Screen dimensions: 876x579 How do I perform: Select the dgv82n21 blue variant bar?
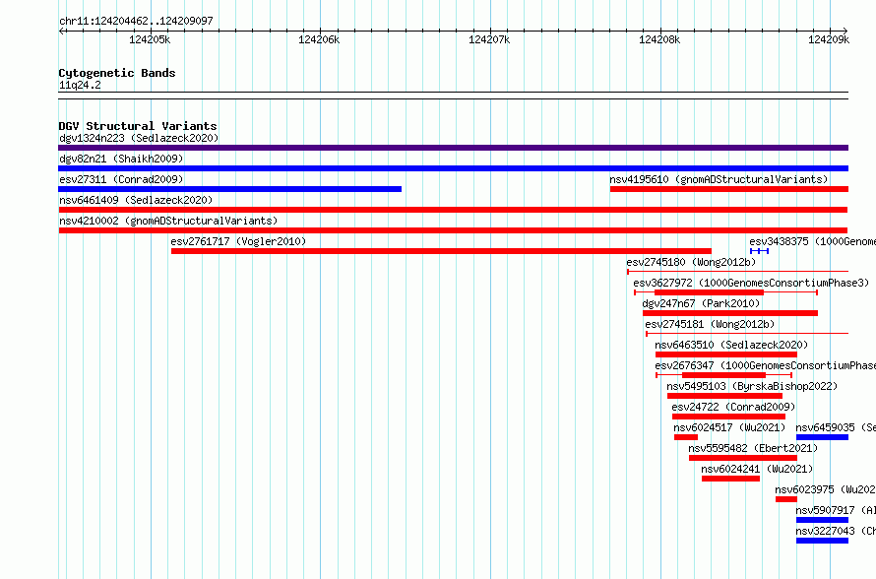pos(453,168)
